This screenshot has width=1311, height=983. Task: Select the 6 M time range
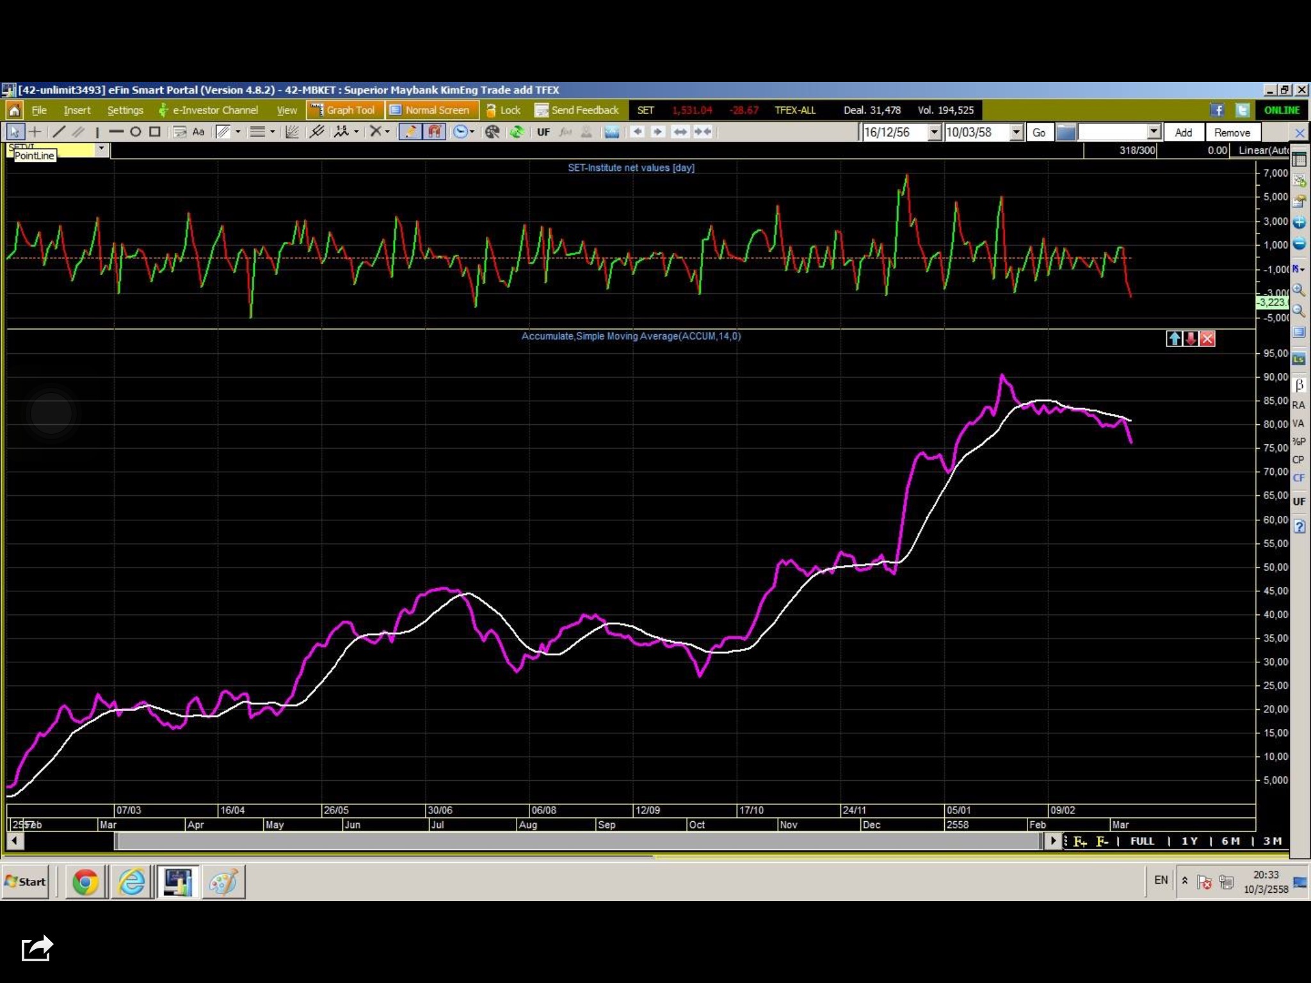click(1230, 841)
